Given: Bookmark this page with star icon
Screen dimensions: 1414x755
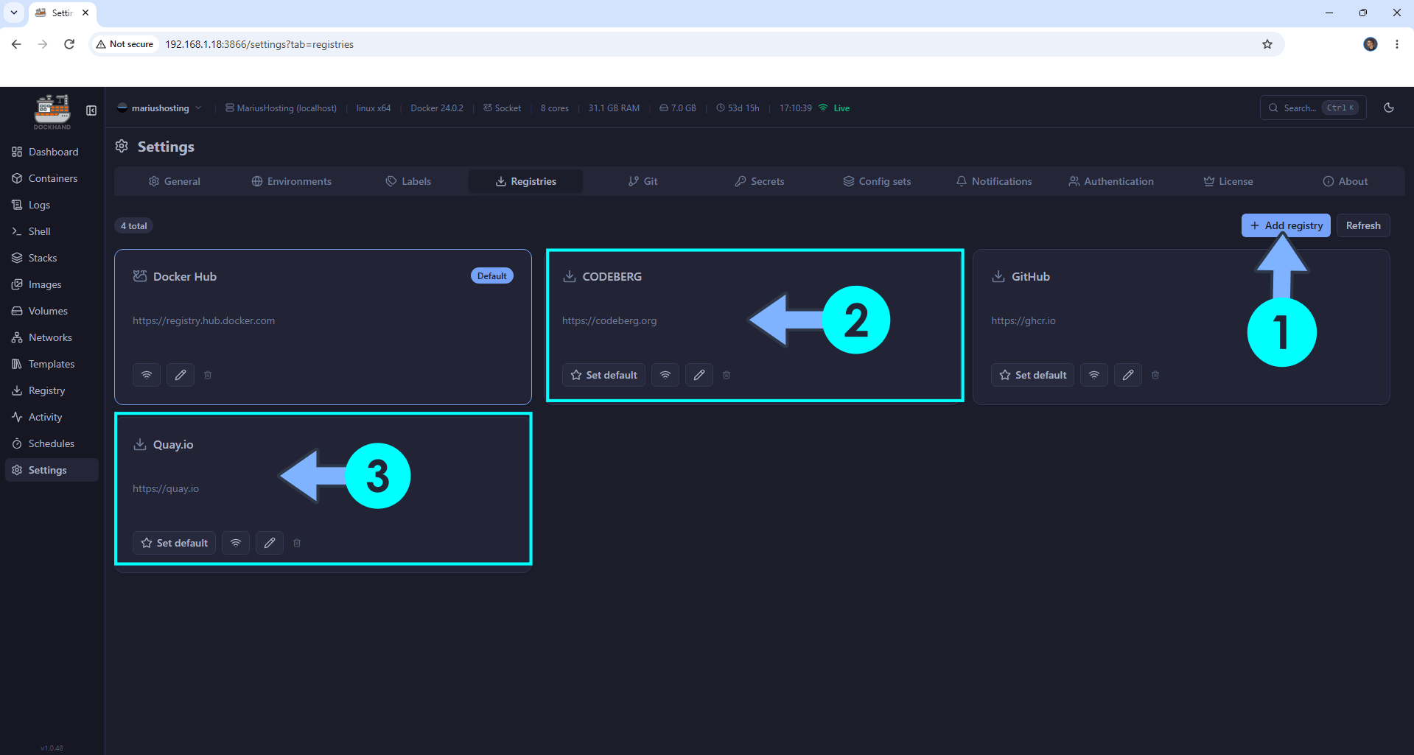Looking at the screenshot, I should pyautogui.click(x=1267, y=44).
